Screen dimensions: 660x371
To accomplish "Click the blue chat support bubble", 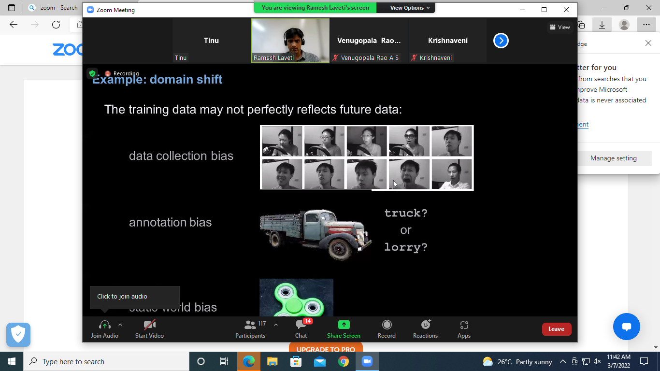I will pyautogui.click(x=627, y=327).
